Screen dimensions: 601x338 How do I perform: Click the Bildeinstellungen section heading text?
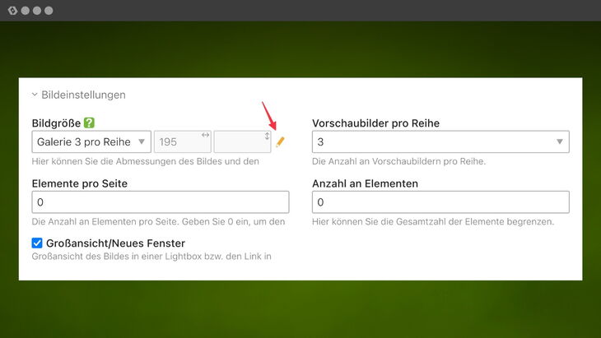(83, 95)
